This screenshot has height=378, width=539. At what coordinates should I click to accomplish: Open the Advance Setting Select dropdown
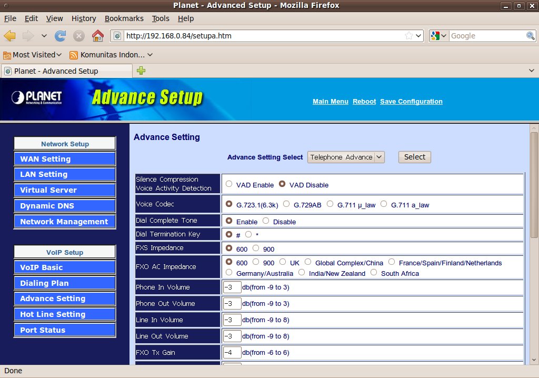[x=346, y=157]
